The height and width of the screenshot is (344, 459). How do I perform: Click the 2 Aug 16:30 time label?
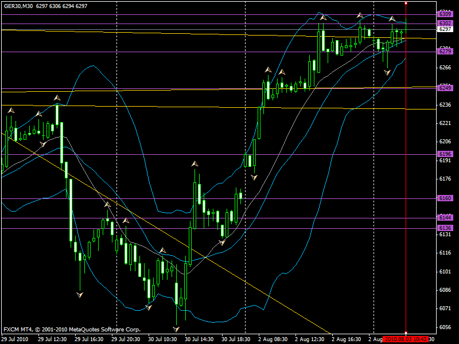(347, 339)
